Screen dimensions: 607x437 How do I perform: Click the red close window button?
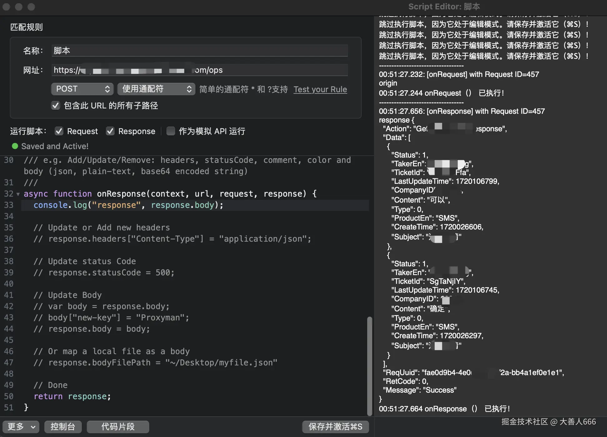click(6, 7)
